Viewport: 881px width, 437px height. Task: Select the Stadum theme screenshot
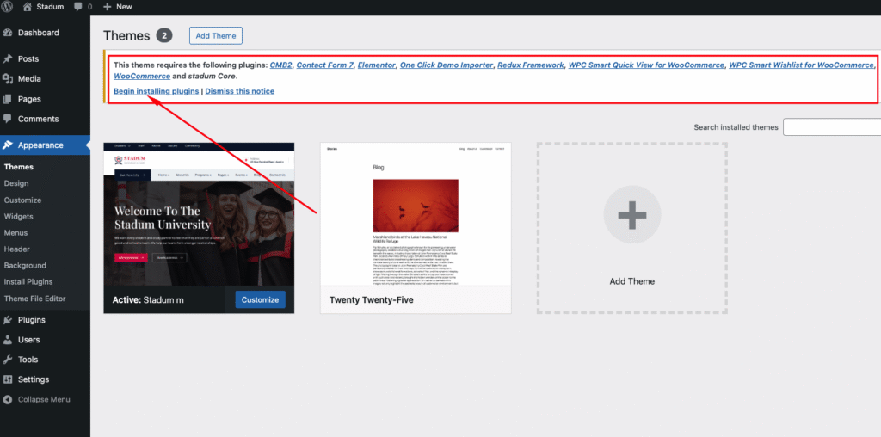pos(199,214)
